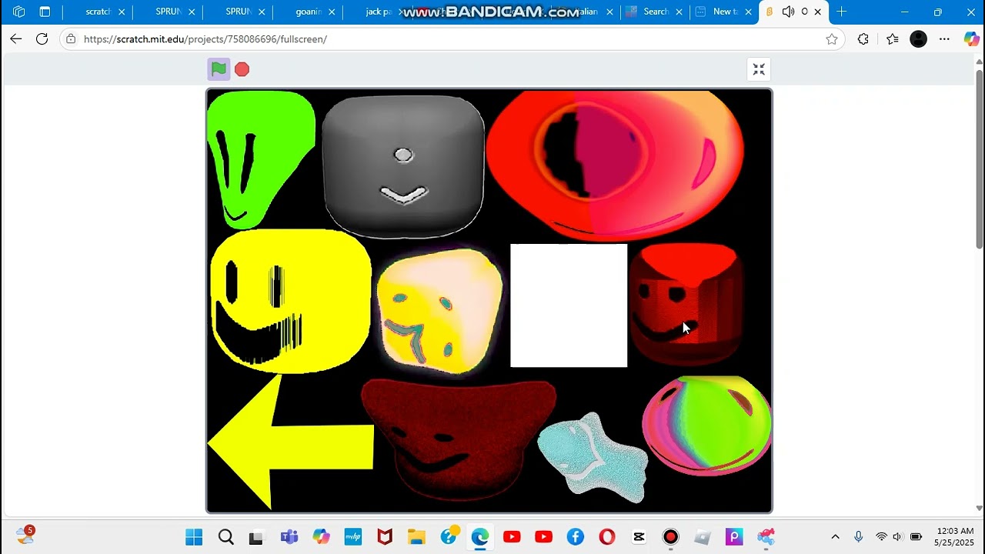Close the 'goanin' tab
This screenshot has width=985, height=554.
[332, 12]
